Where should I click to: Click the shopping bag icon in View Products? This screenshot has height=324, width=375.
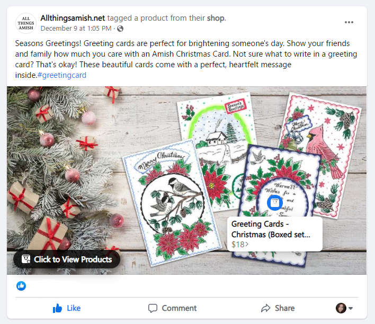(x=26, y=259)
